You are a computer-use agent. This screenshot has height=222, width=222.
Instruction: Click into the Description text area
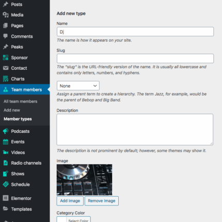135,130
